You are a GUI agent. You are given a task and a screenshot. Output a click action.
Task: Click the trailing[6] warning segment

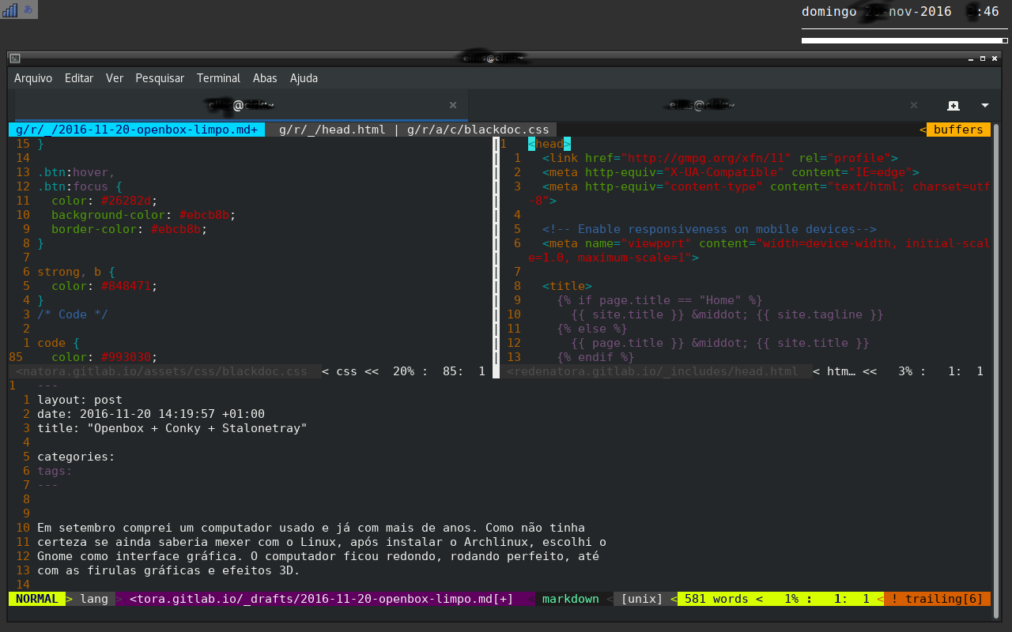pyautogui.click(x=937, y=599)
